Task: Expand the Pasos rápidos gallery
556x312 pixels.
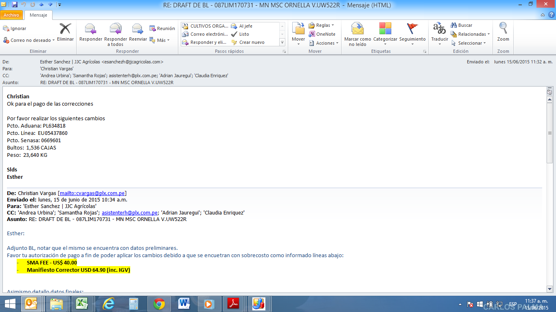Action: (282, 42)
